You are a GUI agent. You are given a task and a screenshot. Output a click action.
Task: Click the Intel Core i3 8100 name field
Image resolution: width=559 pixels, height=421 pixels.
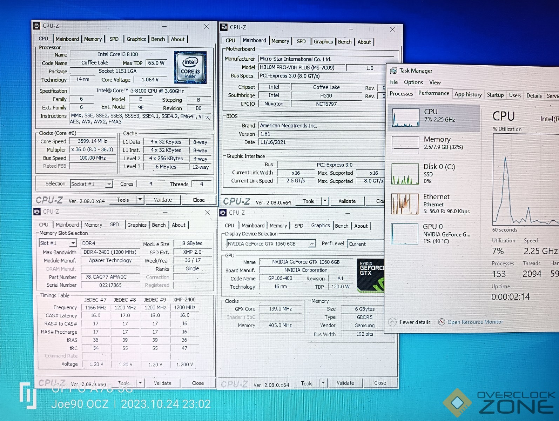(118, 54)
